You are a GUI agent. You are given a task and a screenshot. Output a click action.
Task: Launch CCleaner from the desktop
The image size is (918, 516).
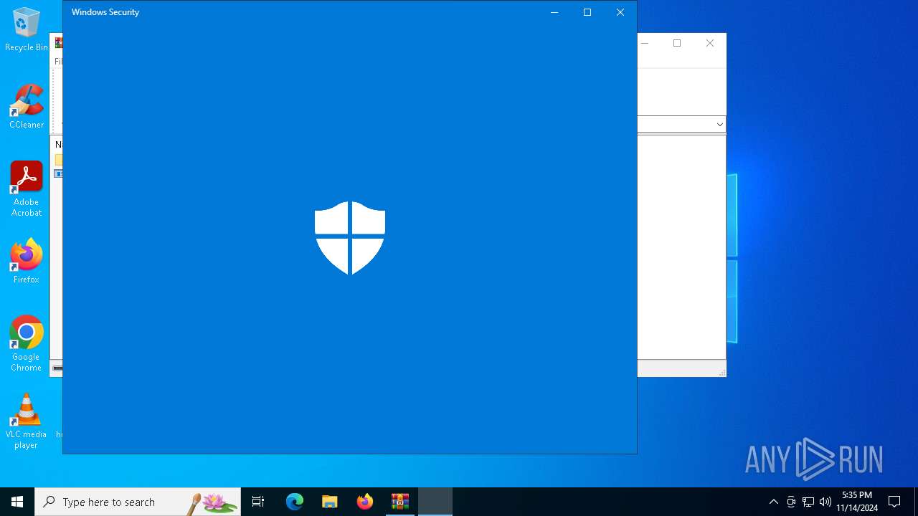[27, 107]
